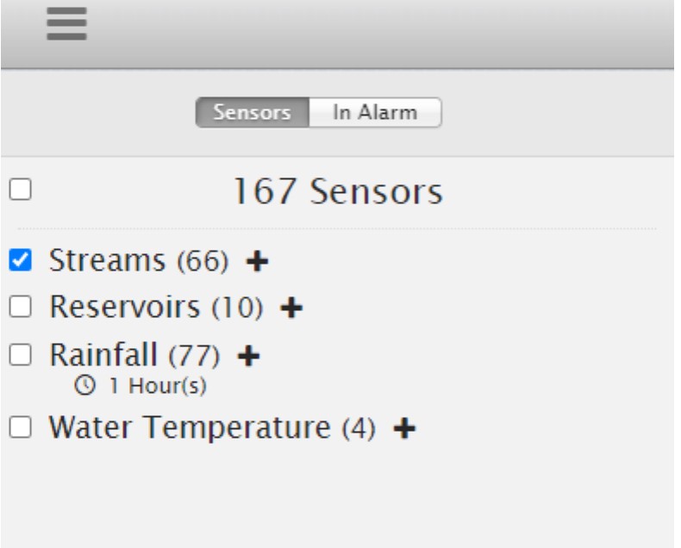This screenshot has width=681, height=548.
Task: Expand Streams with its plus icon
Action: (x=256, y=260)
